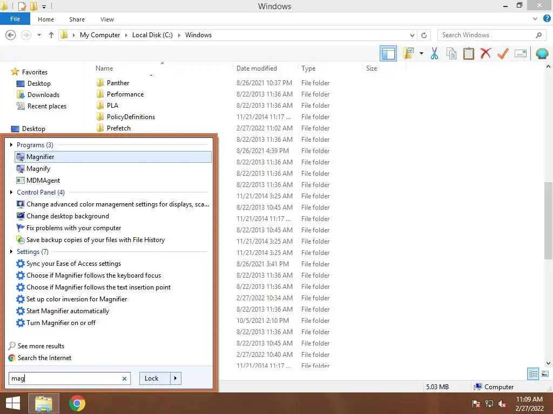Switch to the View ribbon tab

(x=107, y=19)
